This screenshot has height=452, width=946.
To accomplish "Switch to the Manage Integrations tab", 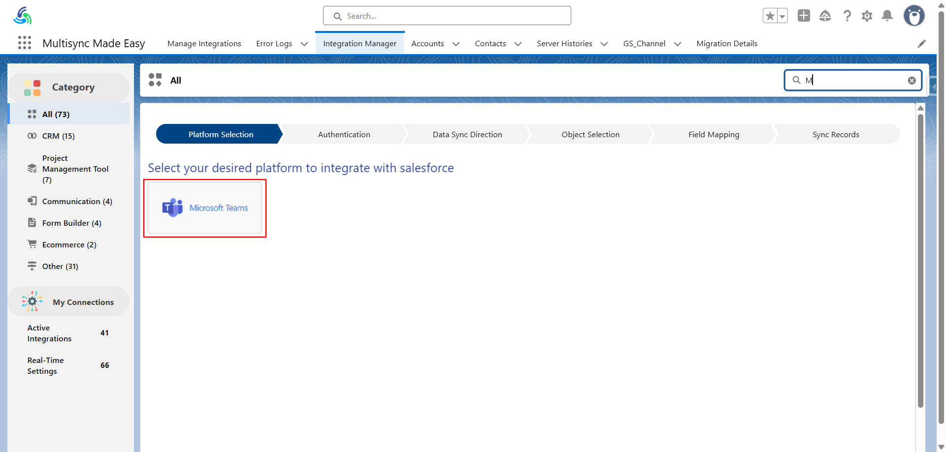I will click(204, 44).
